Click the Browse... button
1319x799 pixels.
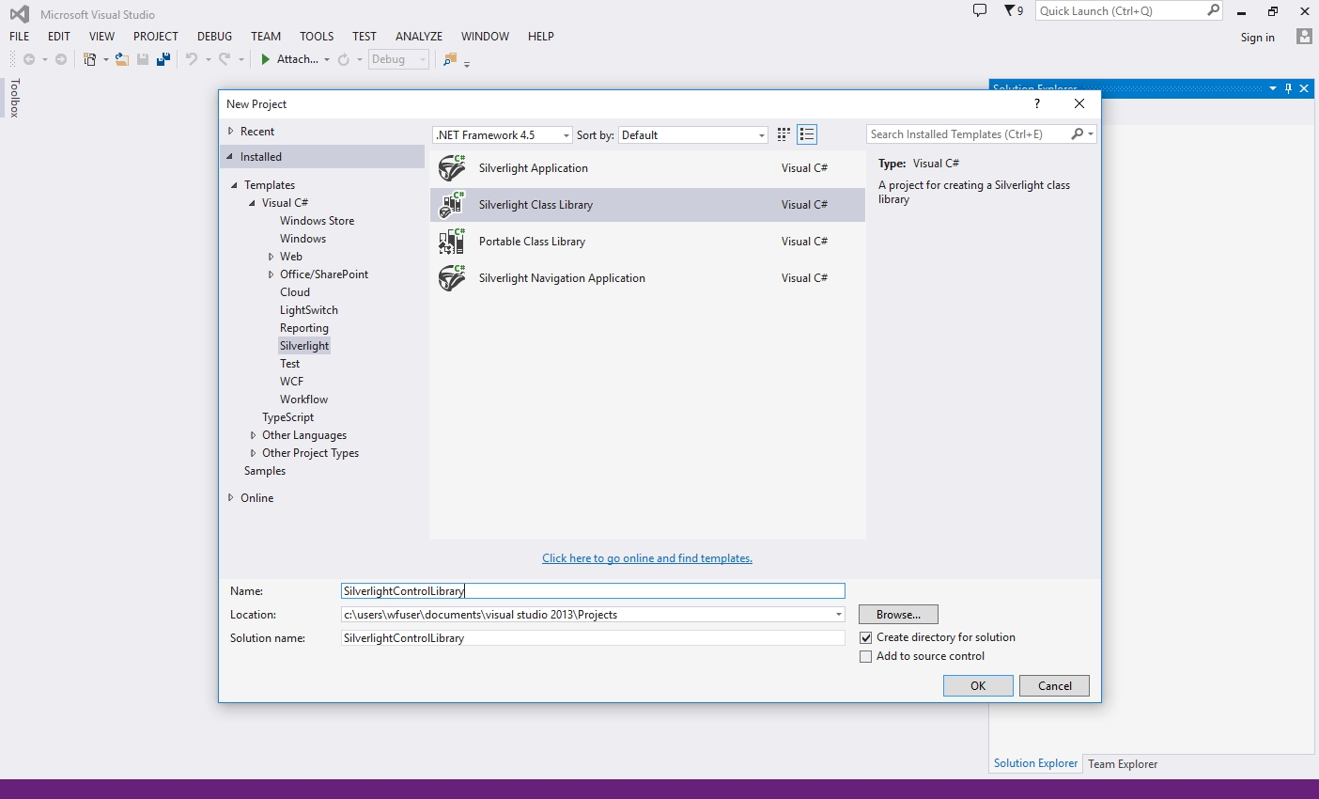[898, 615]
